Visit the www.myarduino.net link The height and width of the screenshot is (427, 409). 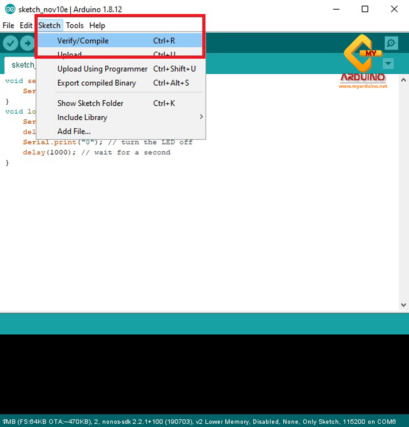(363, 86)
